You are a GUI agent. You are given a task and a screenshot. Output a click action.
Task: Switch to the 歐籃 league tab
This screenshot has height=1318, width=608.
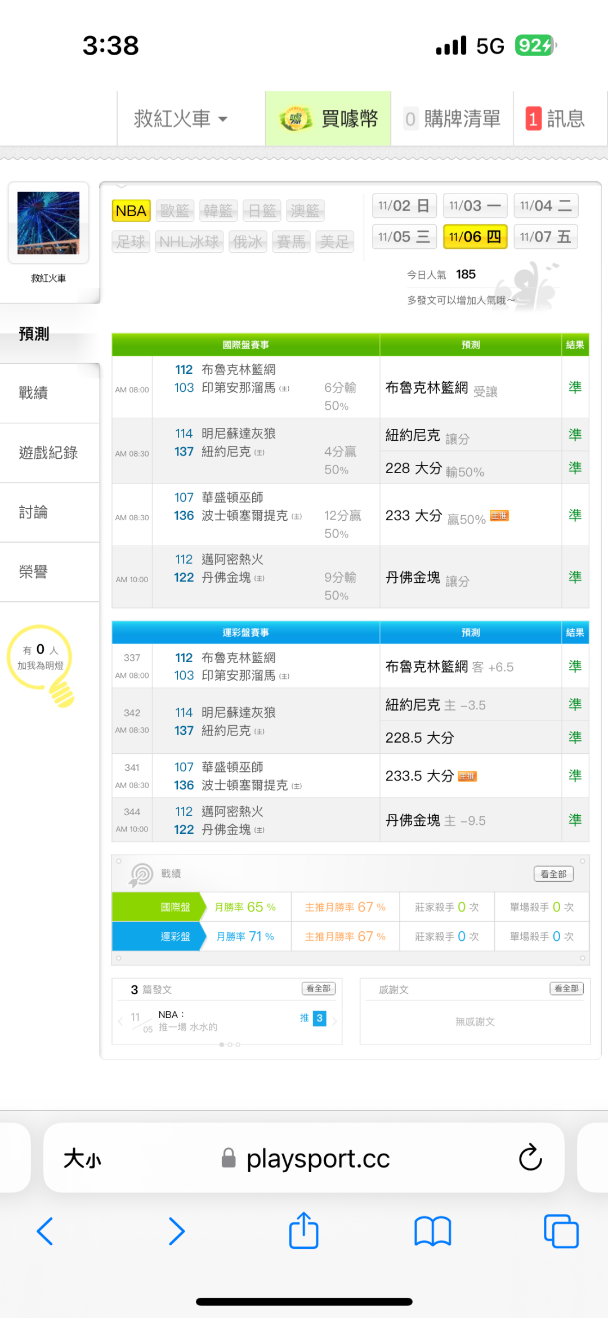pos(175,211)
